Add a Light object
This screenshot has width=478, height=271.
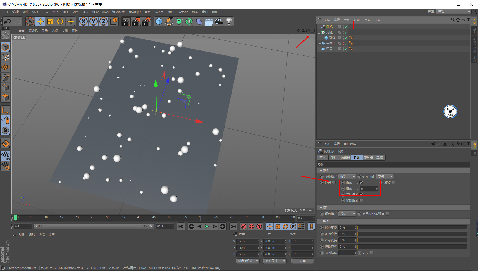tap(229, 21)
